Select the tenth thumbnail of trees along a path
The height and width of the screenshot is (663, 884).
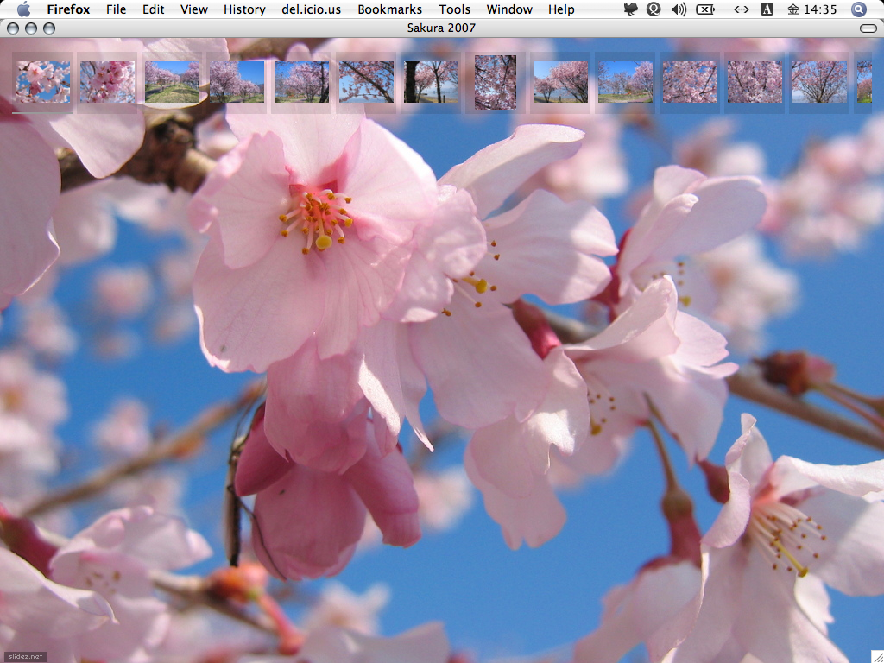click(x=625, y=82)
